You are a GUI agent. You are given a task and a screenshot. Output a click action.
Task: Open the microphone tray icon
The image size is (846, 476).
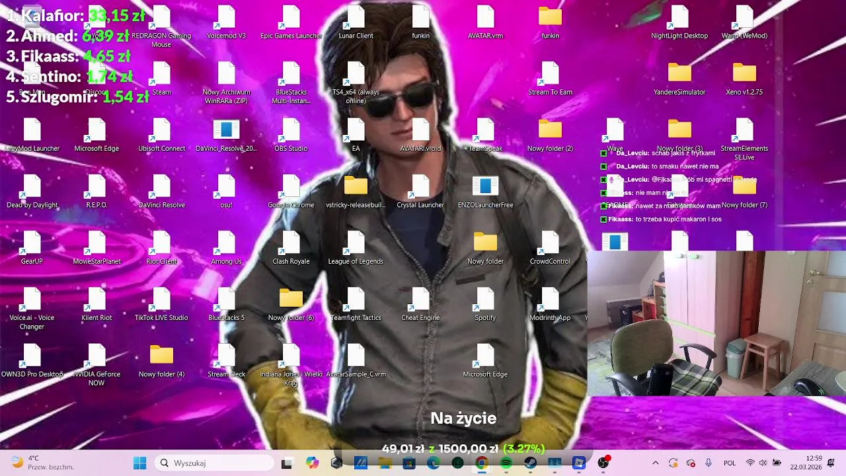tap(708, 463)
